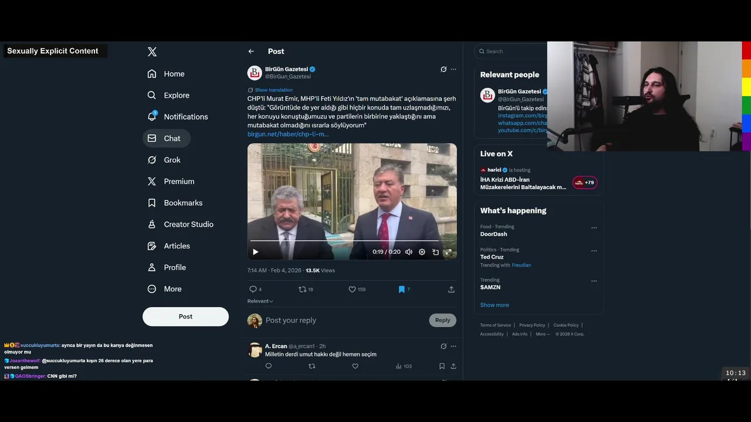Open the instagram.com link in bio
This screenshot has width=751, height=422.
[523, 115]
